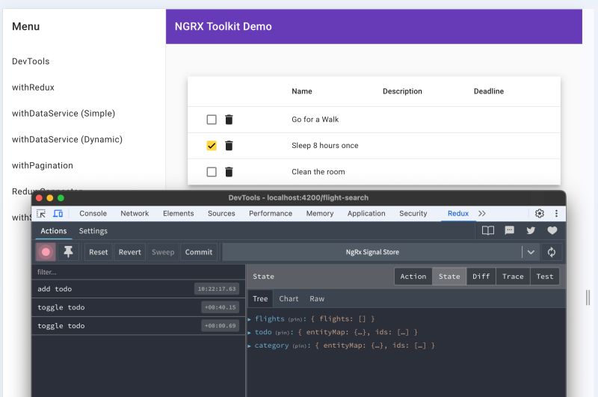Check the 'Go for a Walk' checkbox
This screenshot has width=598, height=397.
coord(212,120)
